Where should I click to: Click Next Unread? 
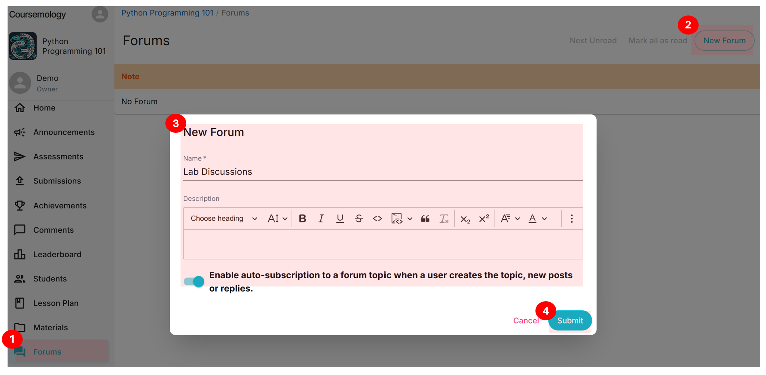click(593, 41)
